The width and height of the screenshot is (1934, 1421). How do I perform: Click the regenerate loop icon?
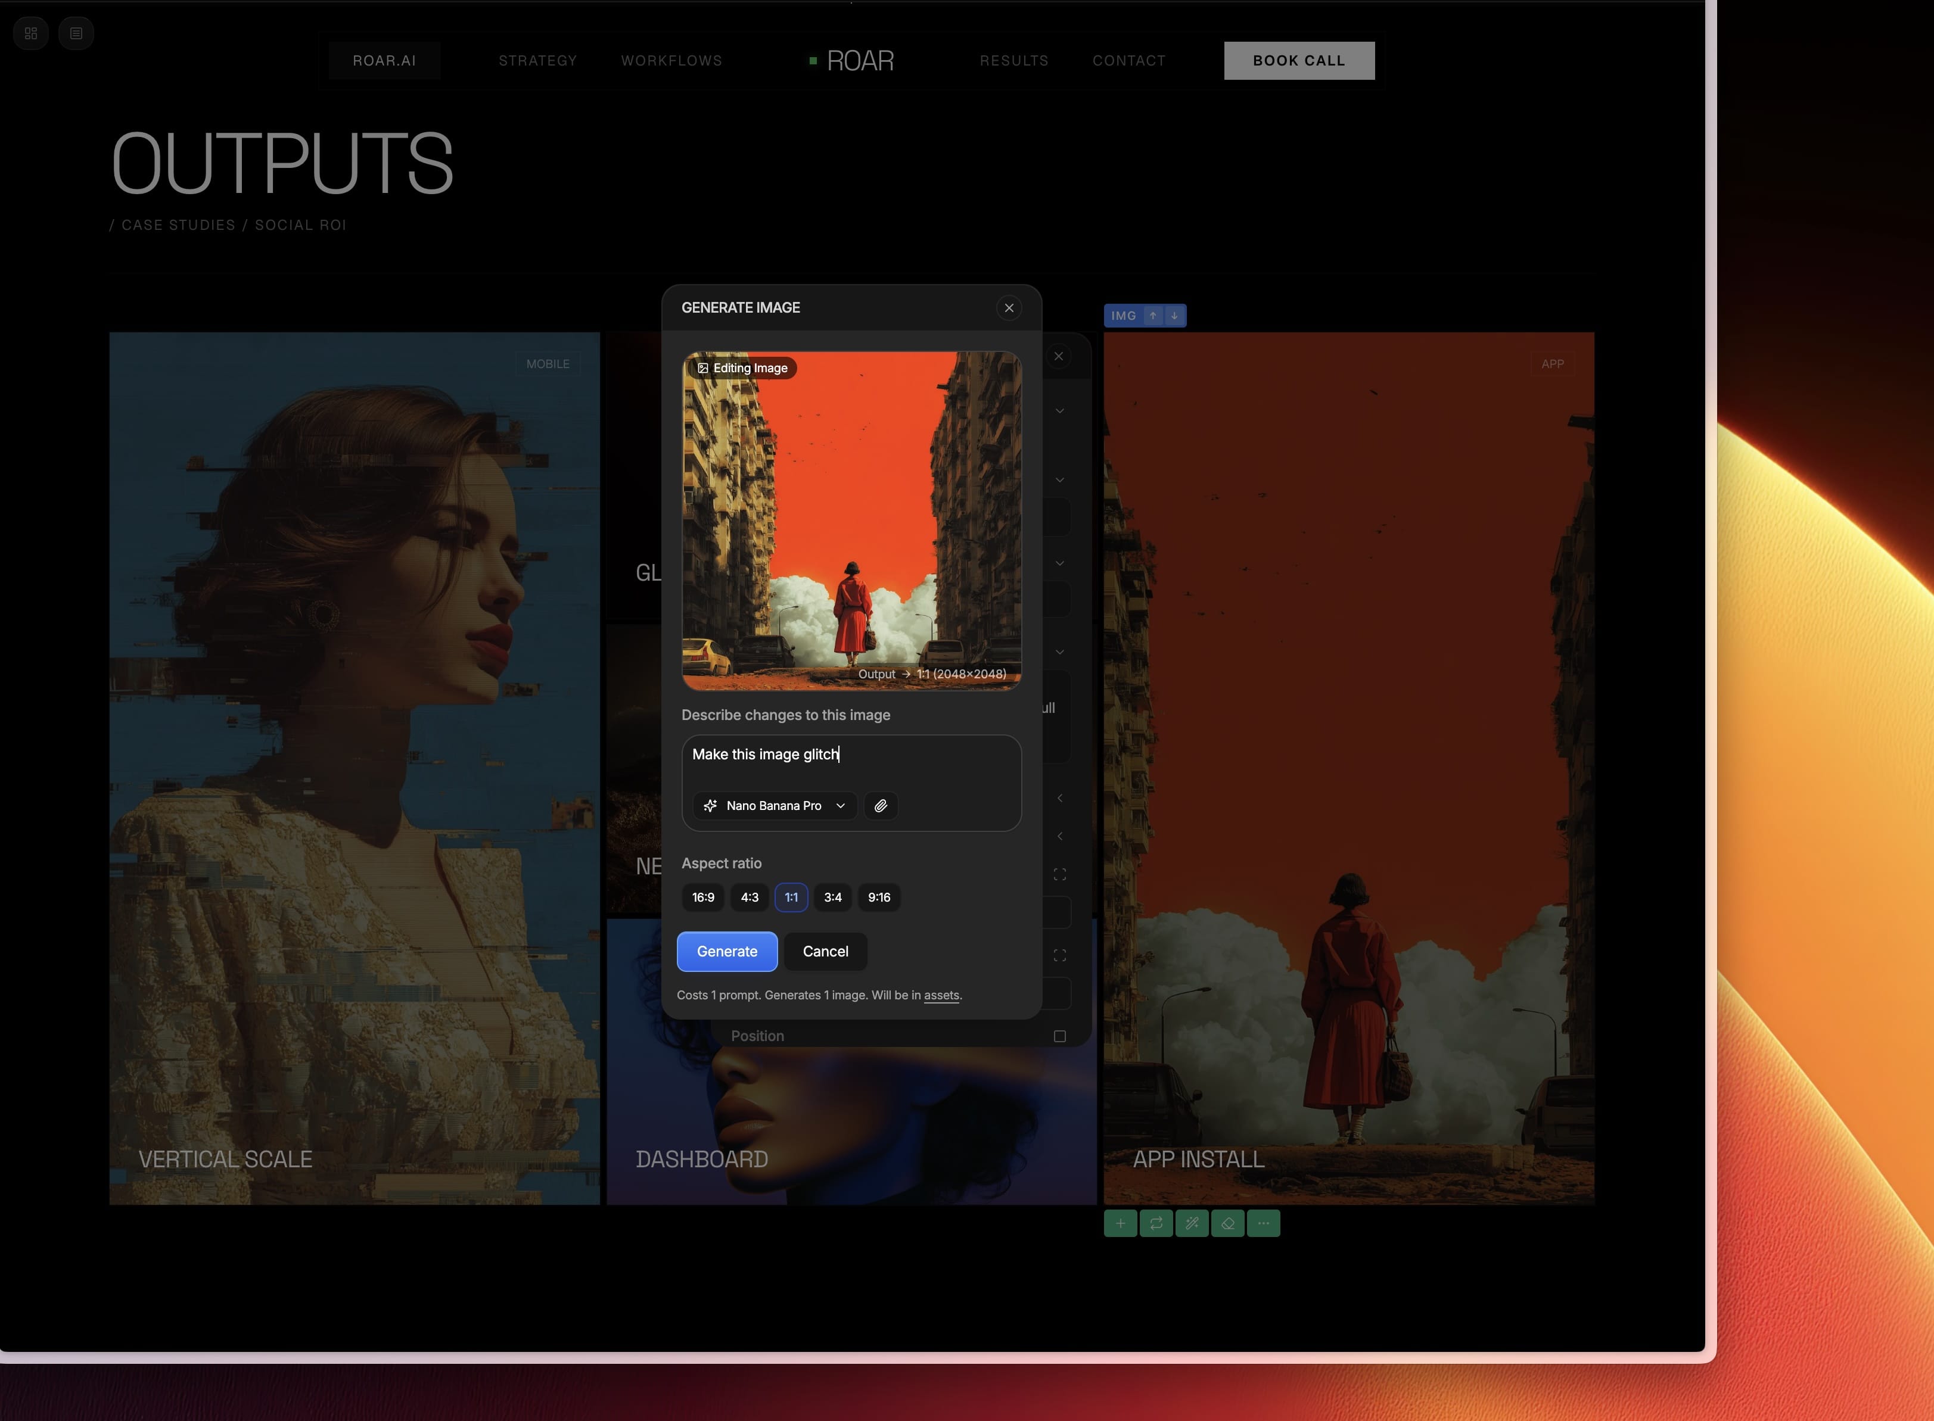(1156, 1223)
